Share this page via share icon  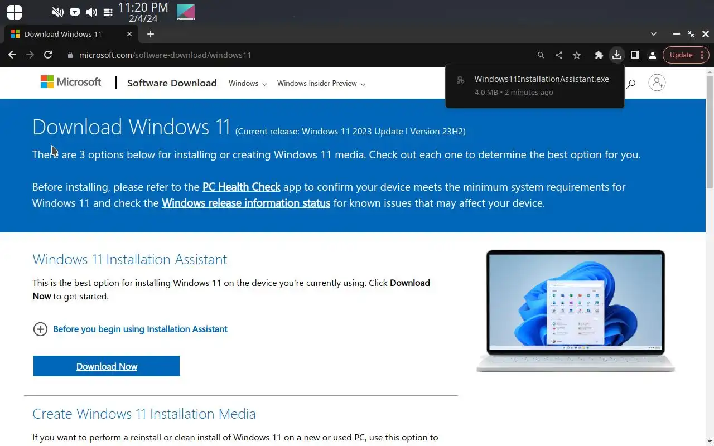tap(559, 55)
